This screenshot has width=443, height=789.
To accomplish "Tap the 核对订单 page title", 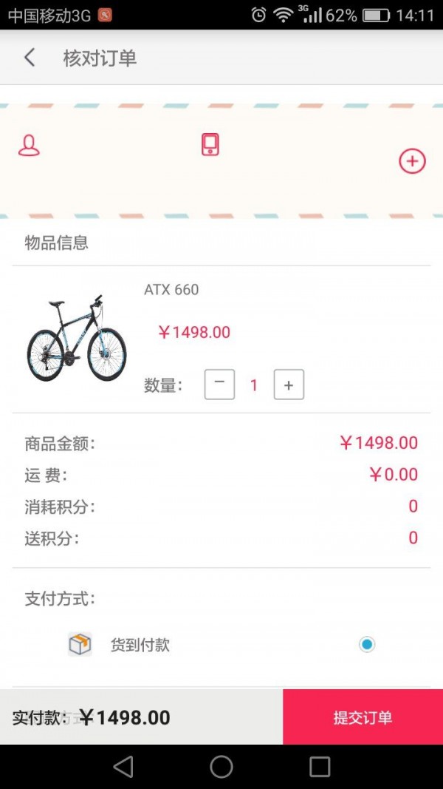I will (x=100, y=58).
